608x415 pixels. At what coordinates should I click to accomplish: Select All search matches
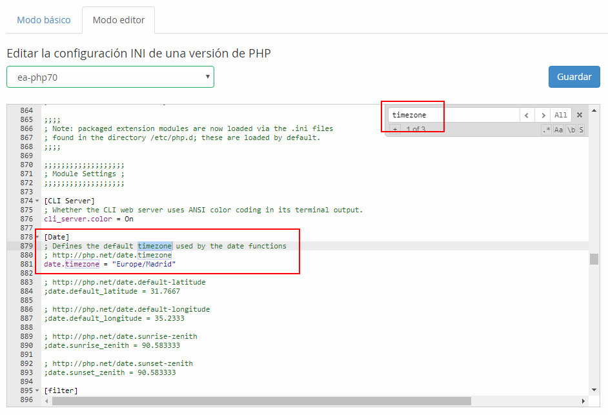(560, 115)
